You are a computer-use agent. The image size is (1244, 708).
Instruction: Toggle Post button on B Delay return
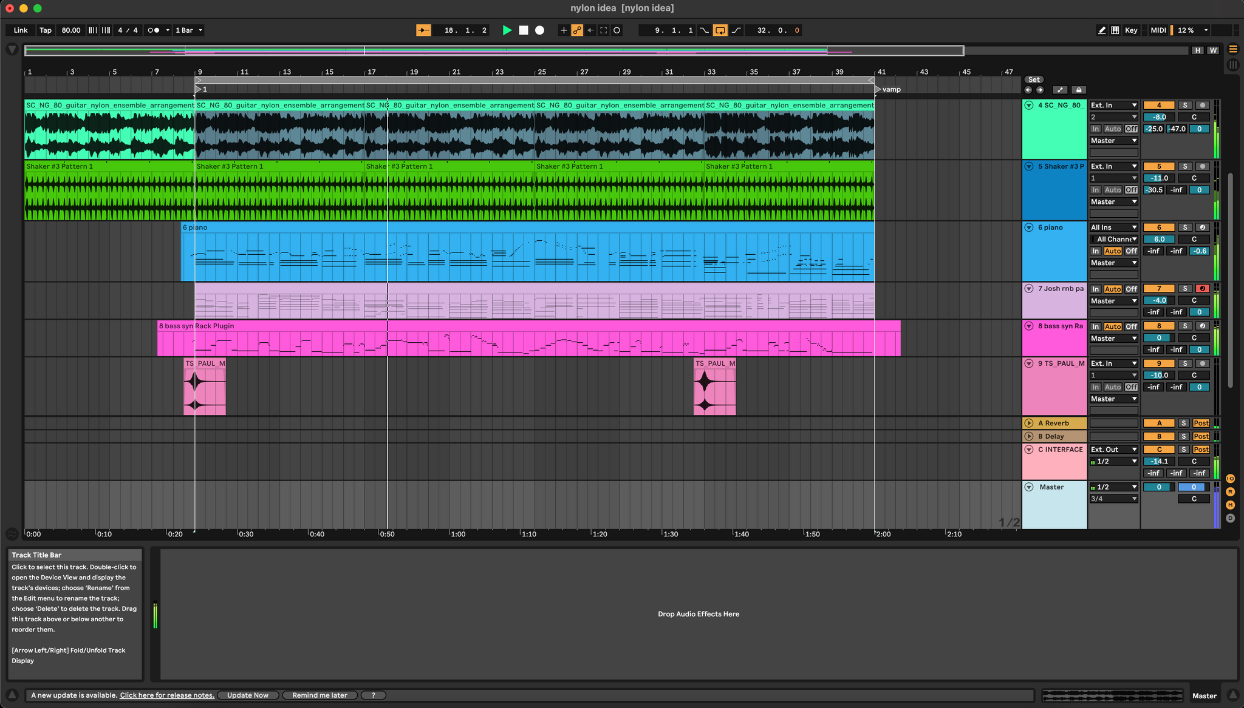click(1201, 436)
